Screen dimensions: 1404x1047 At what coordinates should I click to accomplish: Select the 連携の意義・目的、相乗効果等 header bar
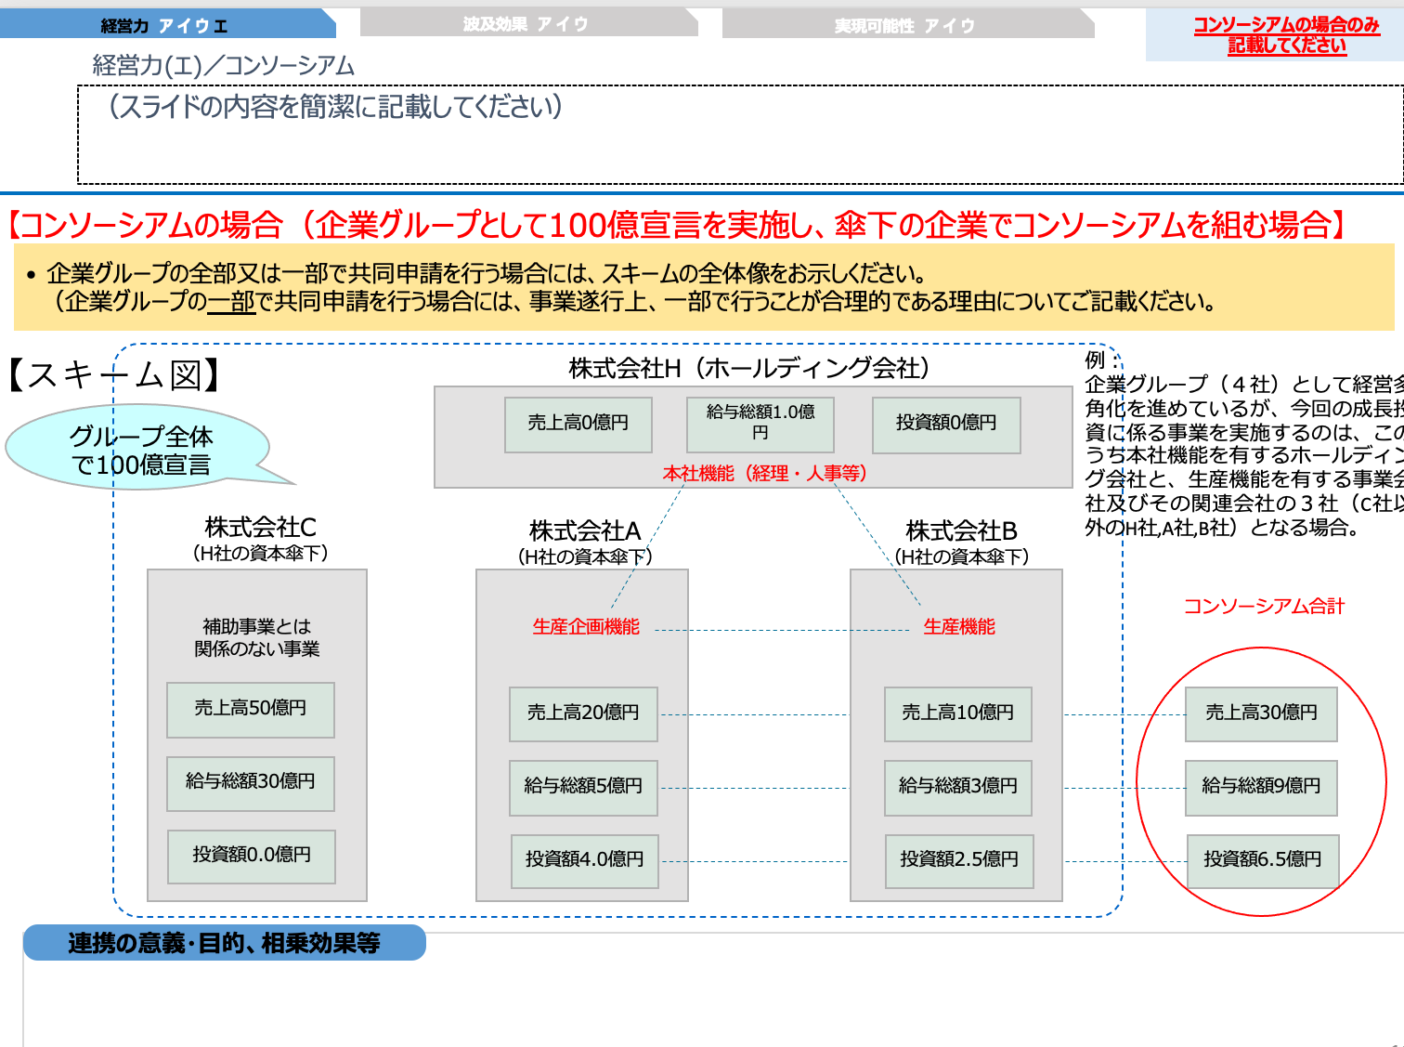225,943
